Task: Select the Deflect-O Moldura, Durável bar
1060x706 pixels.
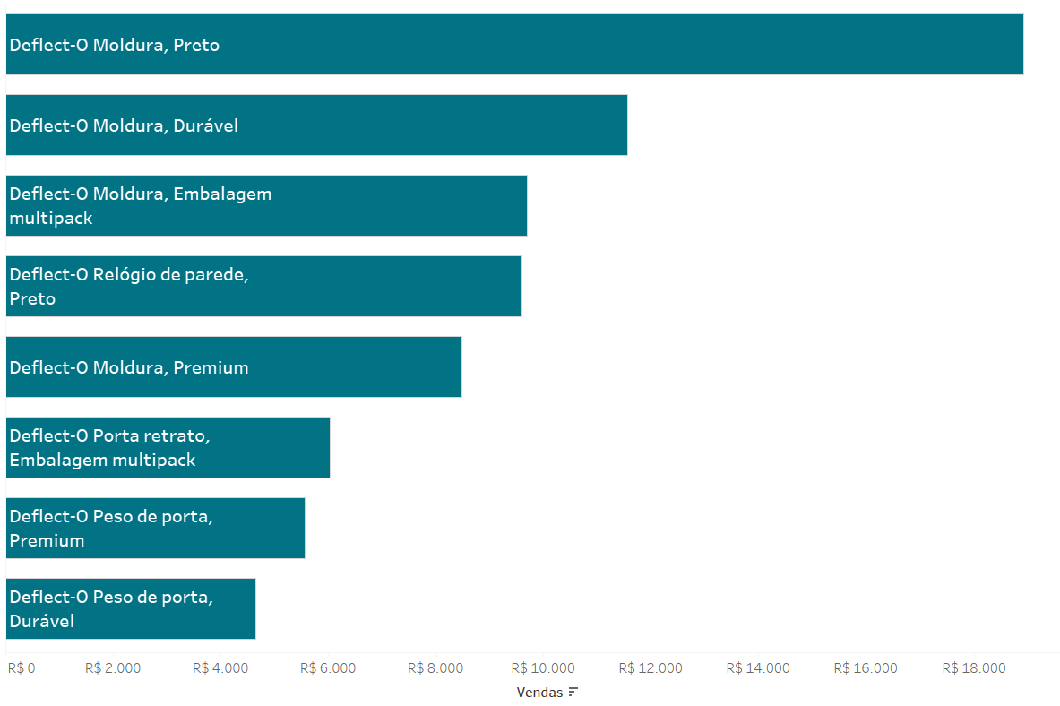Action: (316, 125)
